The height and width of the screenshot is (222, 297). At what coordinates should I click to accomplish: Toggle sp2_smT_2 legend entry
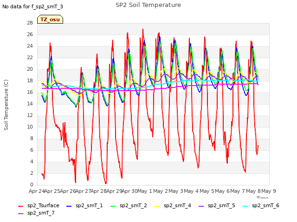click(129, 205)
